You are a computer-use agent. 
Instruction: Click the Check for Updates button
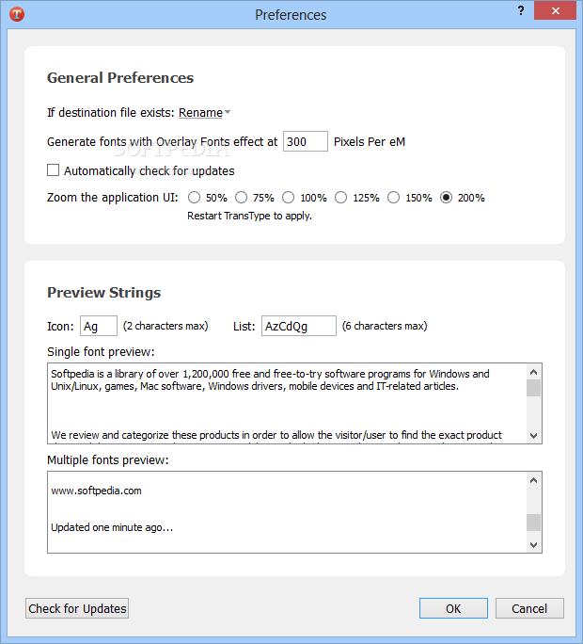pyautogui.click(x=77, y=608)
